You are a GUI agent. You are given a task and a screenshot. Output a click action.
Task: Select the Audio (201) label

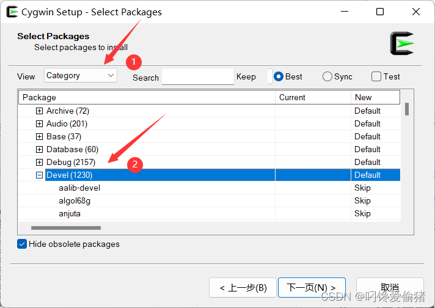[67, 124]
